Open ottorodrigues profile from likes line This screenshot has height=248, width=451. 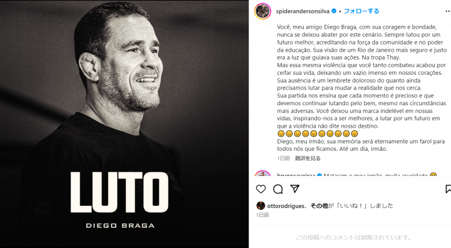click(286, 206)
